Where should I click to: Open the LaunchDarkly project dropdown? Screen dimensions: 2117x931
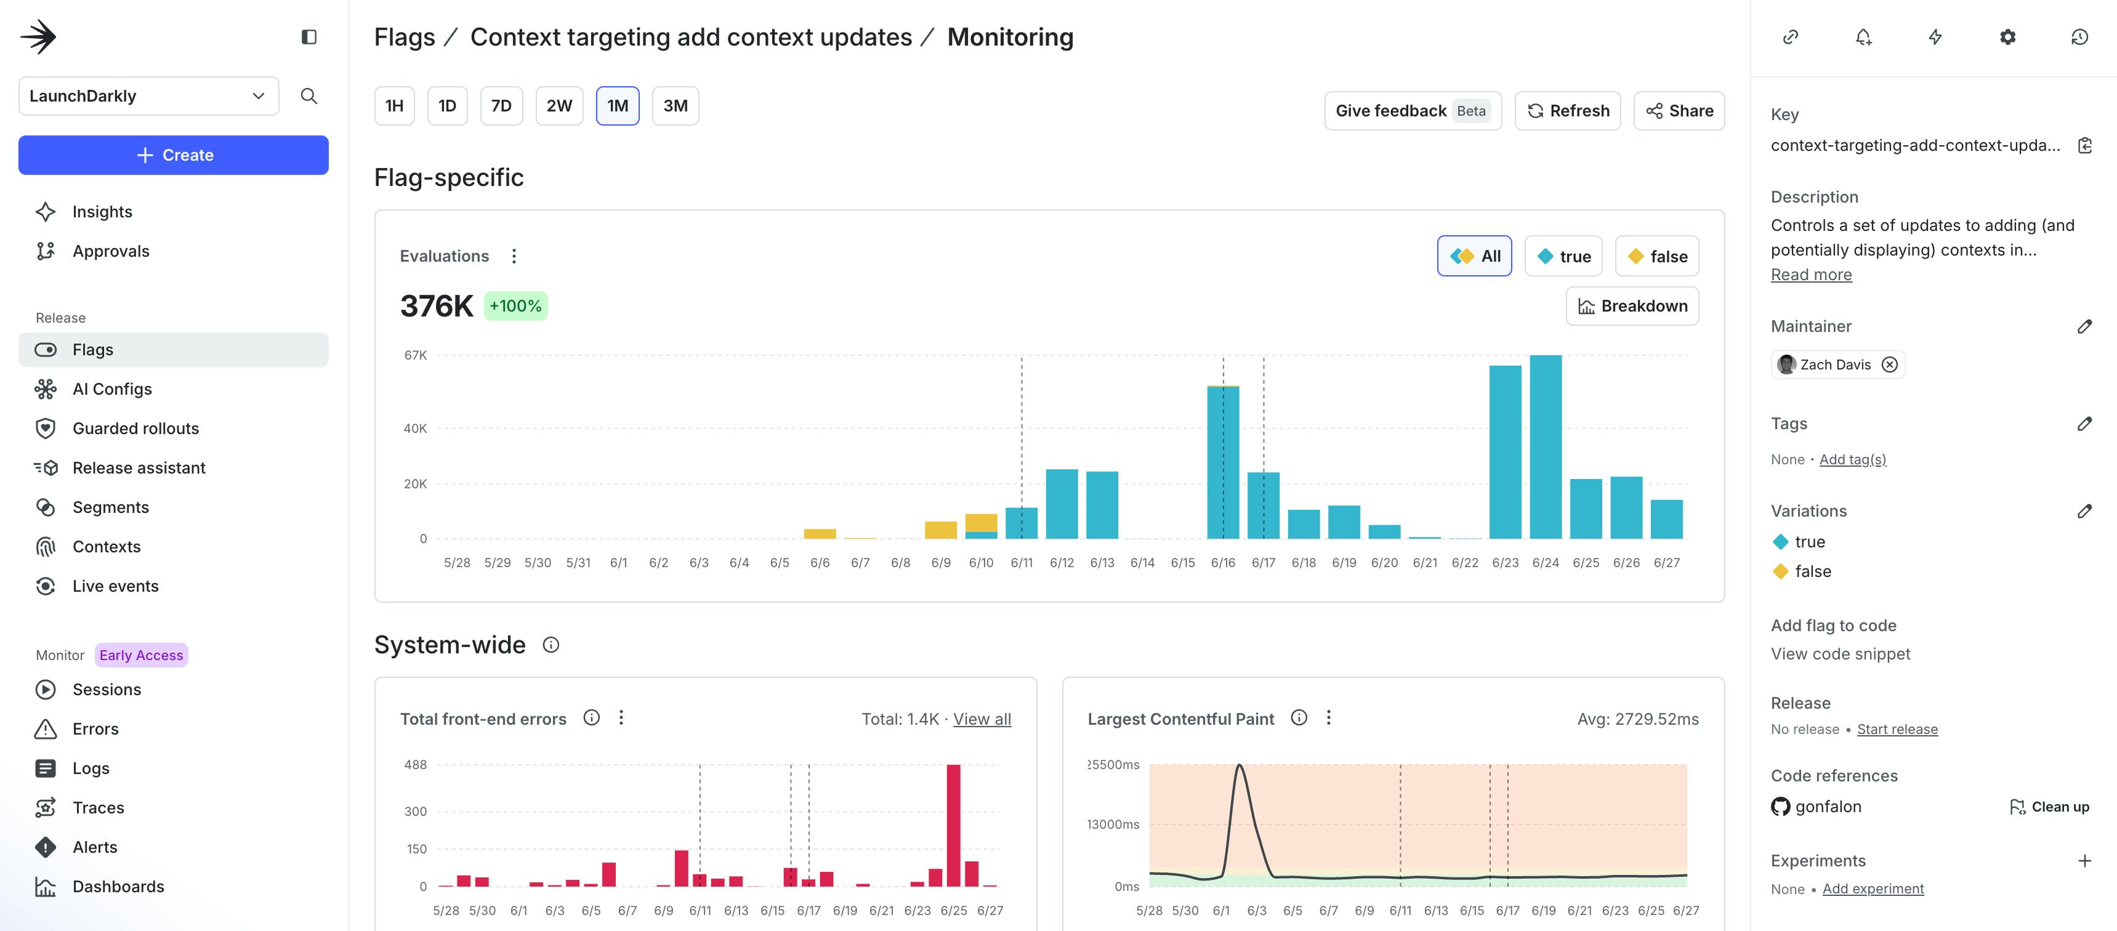point(149,96)
